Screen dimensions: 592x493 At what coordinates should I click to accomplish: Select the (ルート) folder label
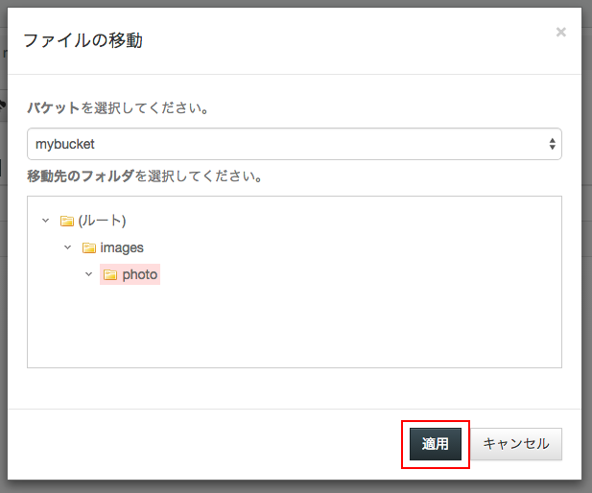[102, 221]
